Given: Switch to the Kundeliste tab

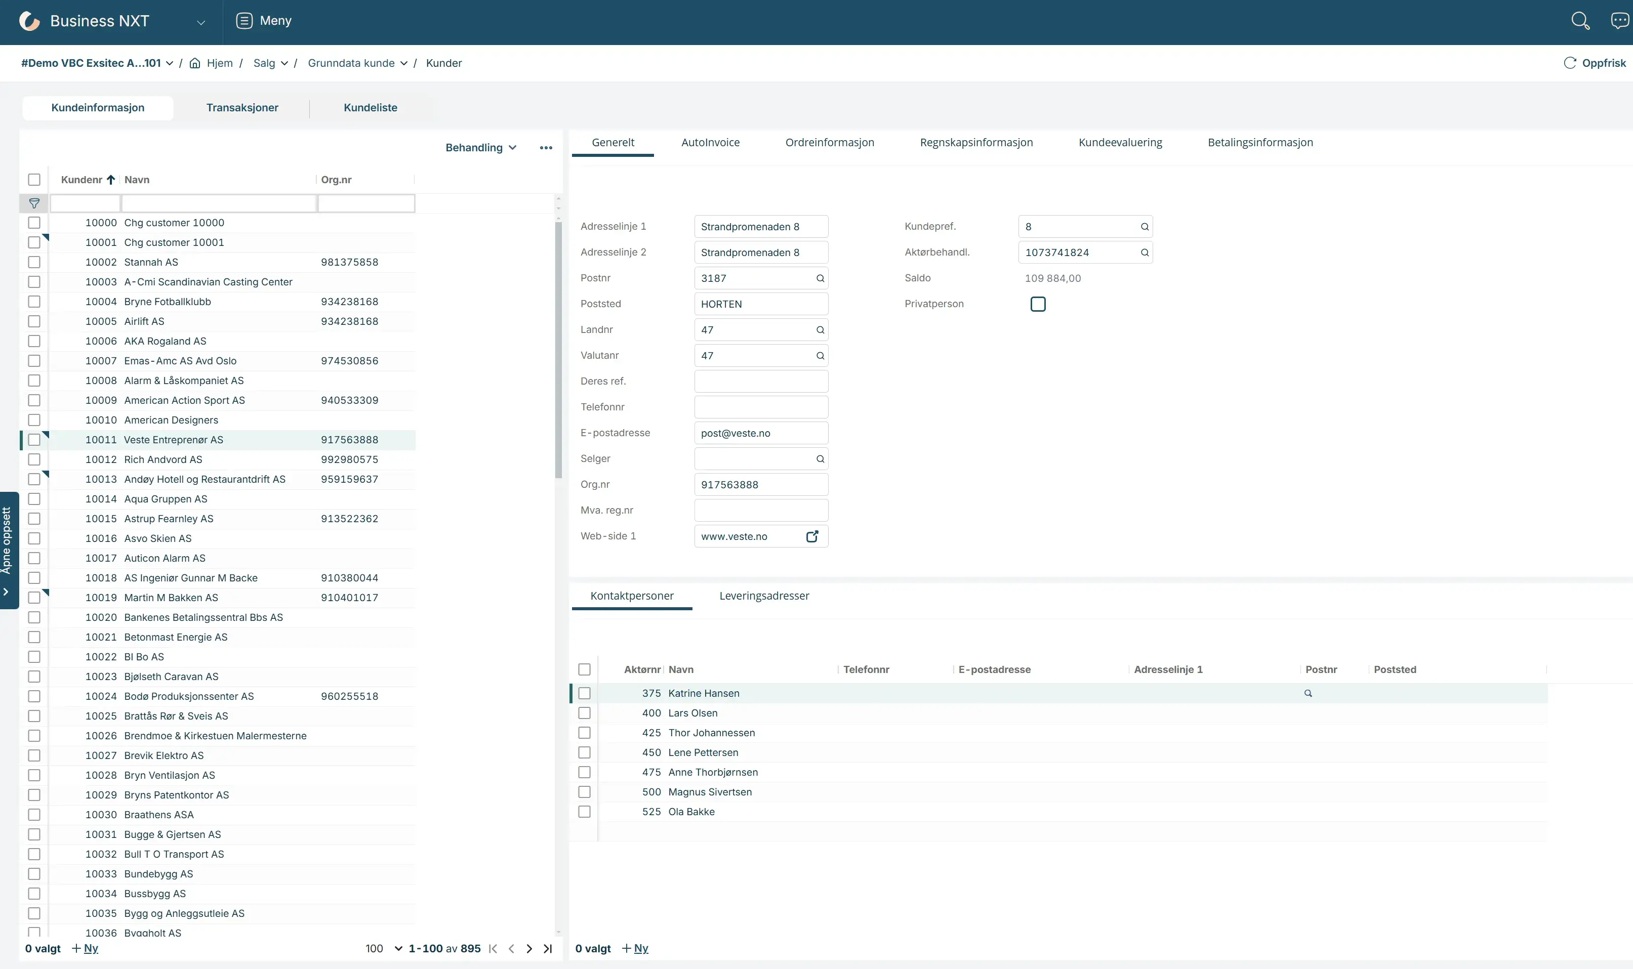Looking at the screenshot, I should pos(371,108).
